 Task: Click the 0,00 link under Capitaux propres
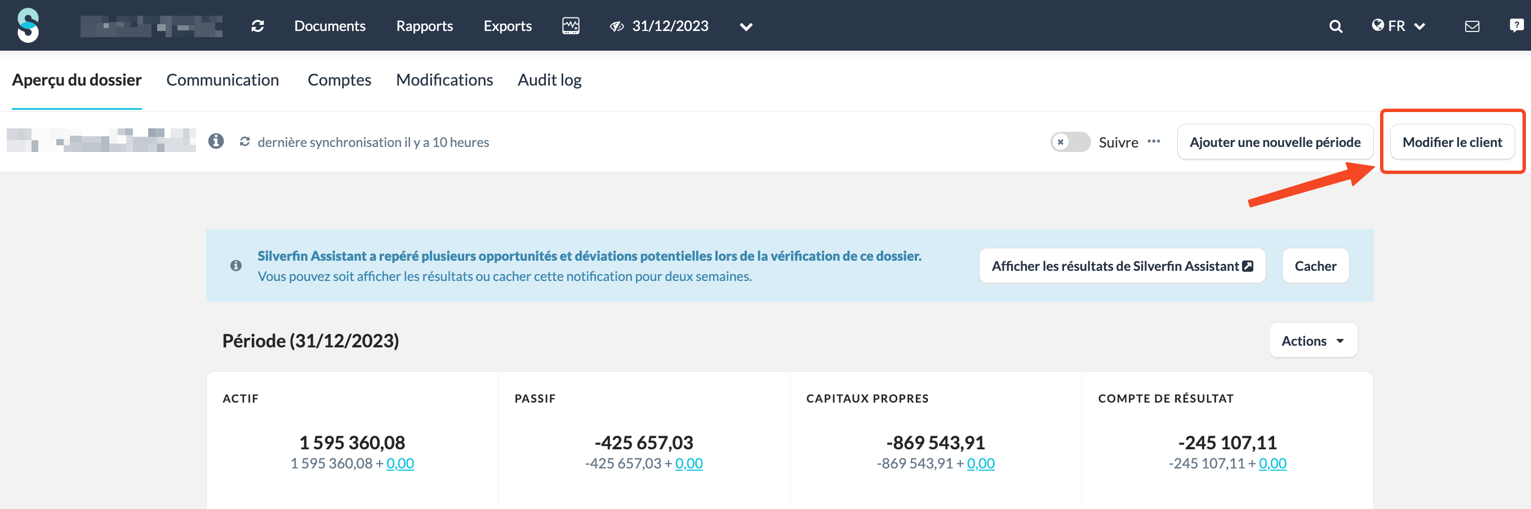pos(981,463)
